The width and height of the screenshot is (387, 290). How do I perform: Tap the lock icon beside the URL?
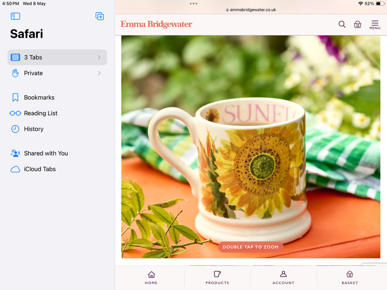[x=227, y=10]
